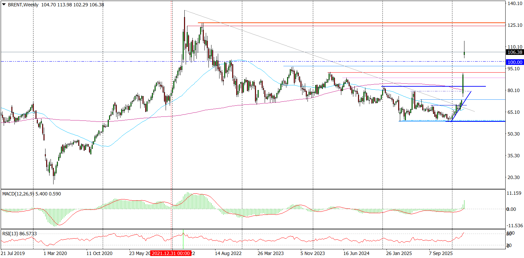Click the -11.536 value on MACD scale
Screen dimensions: 524x258
click(x=515, y=225)
